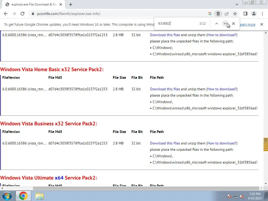Reload the current page
The height and width of the screenshot is (201, 268).
[23, 14]
